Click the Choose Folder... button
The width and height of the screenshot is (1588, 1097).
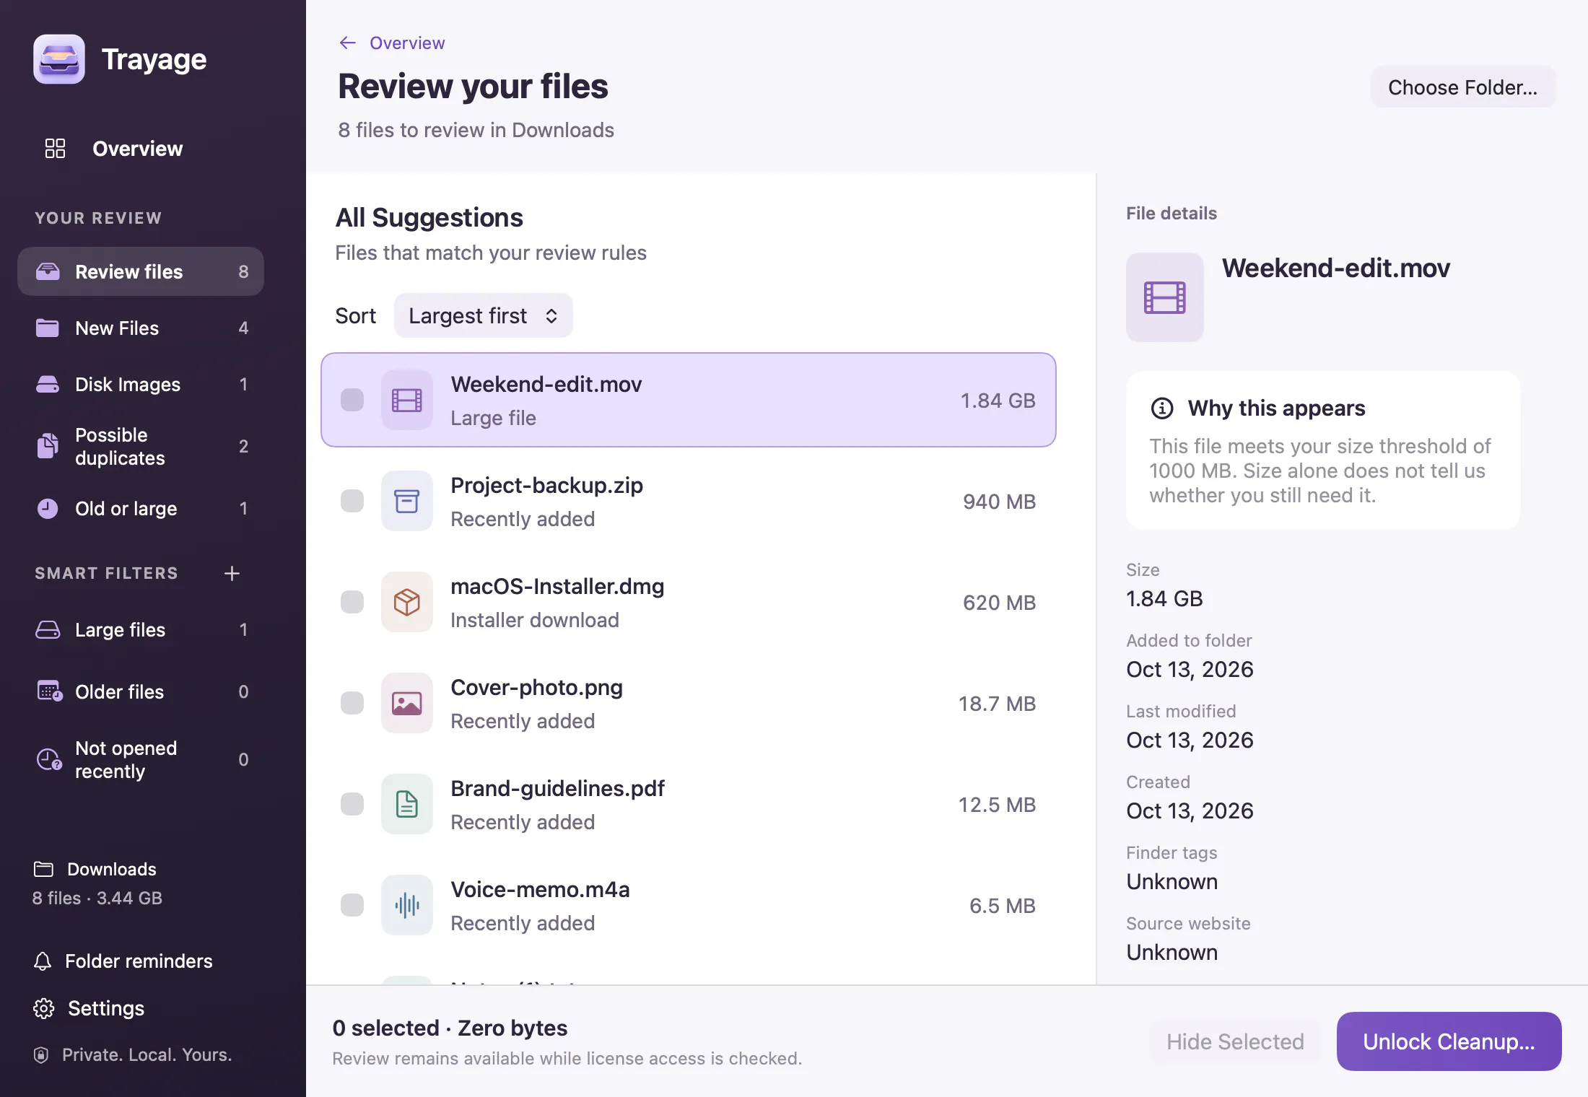(1462, 87)
